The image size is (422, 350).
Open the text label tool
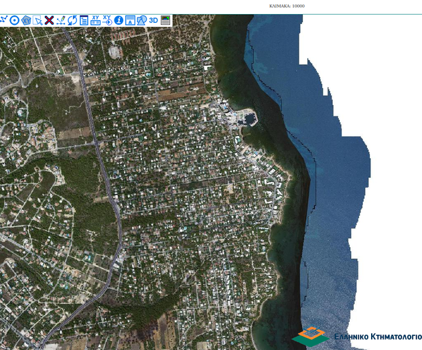click(x=130, y=21)
